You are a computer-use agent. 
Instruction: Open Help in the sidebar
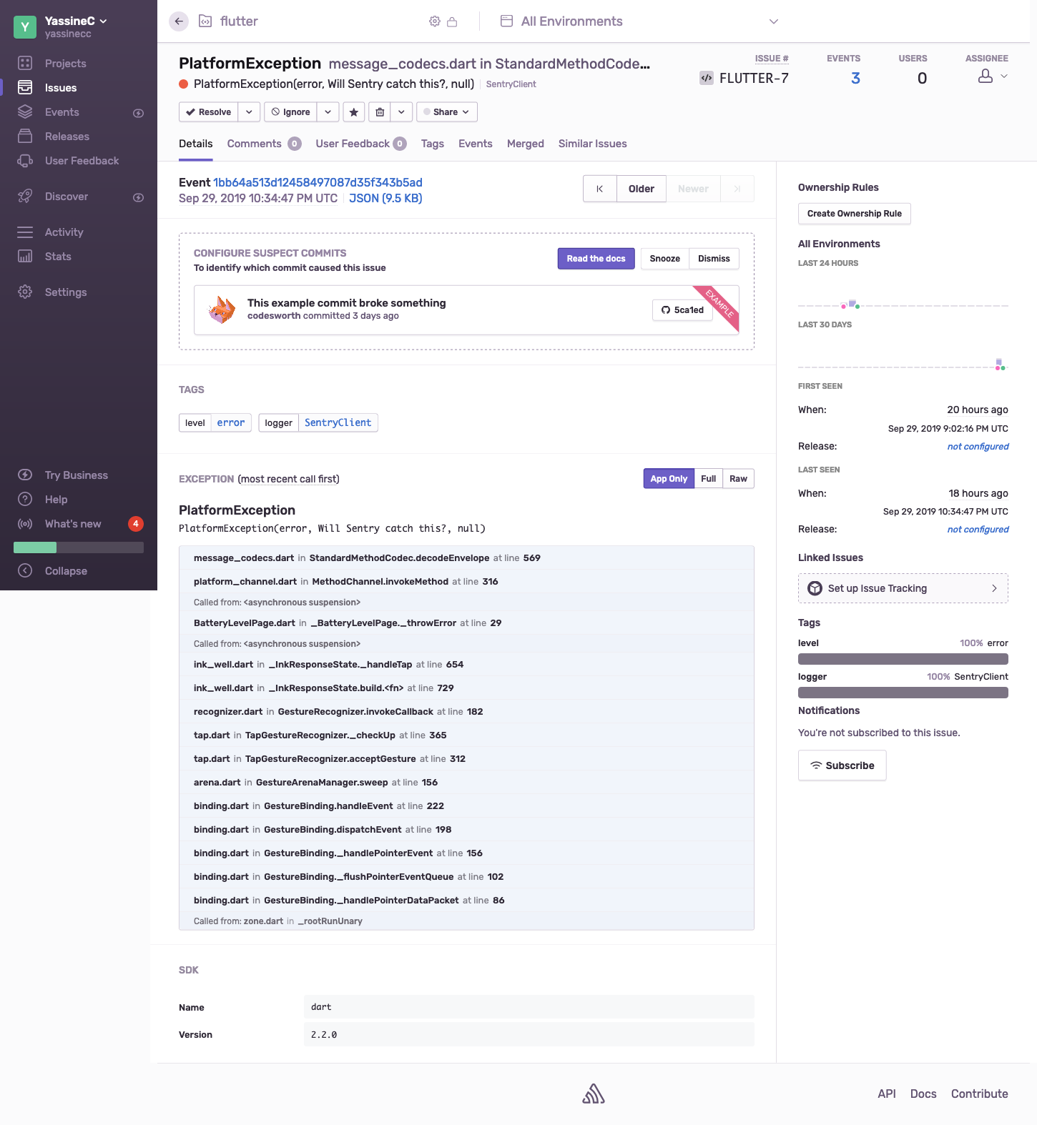pyautogui.click(x=56, y=500)
